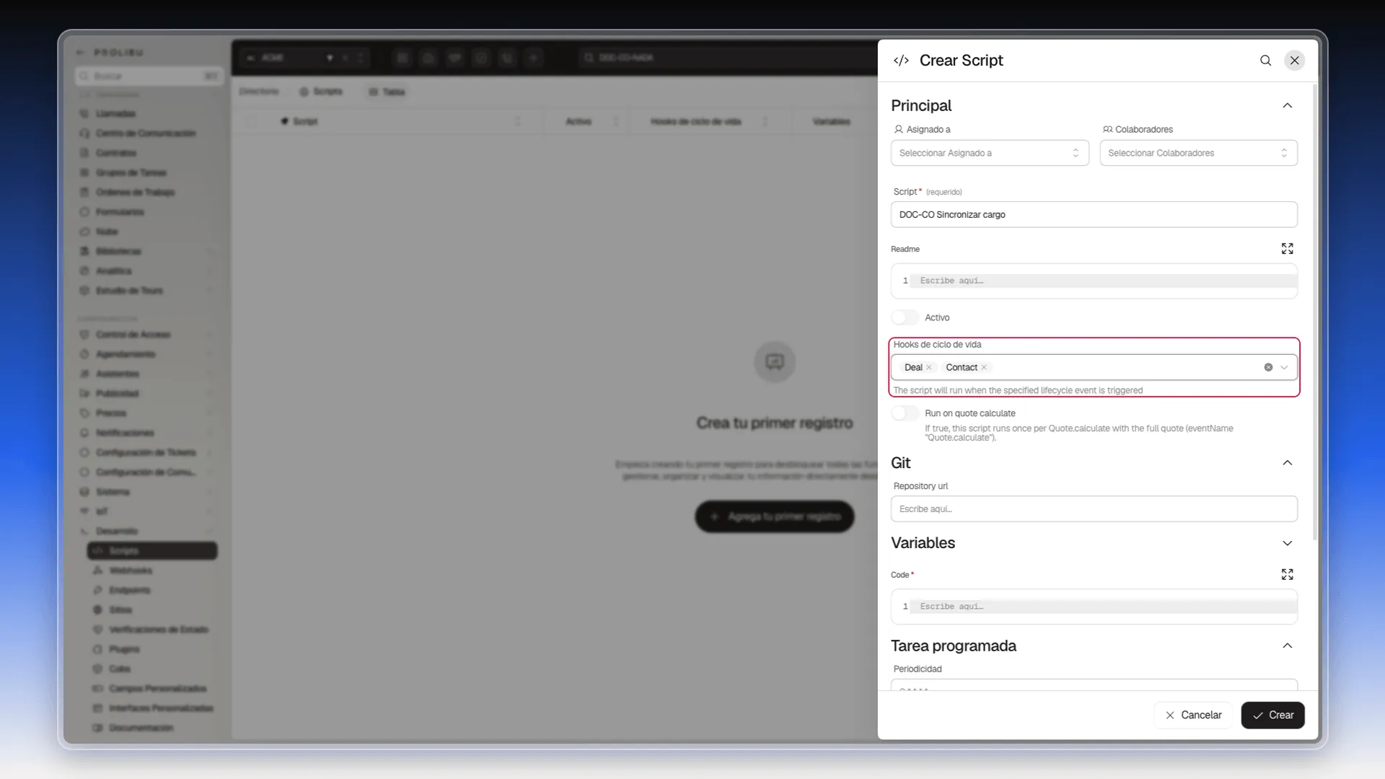Toggle the Activo switch
Screen dimensions: 1385x779
[x=905, y=317]
